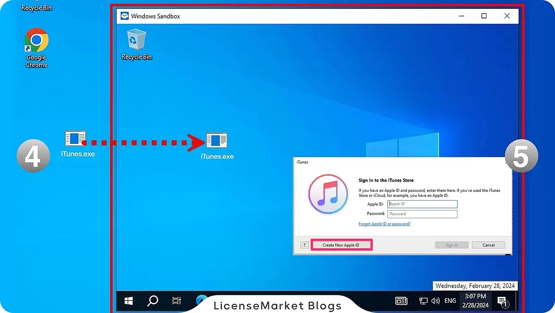Click the Windows Sandbox title bar app icon
This screenshot has height=313, width=555.
pyautogui.click(x=124, y=16)
